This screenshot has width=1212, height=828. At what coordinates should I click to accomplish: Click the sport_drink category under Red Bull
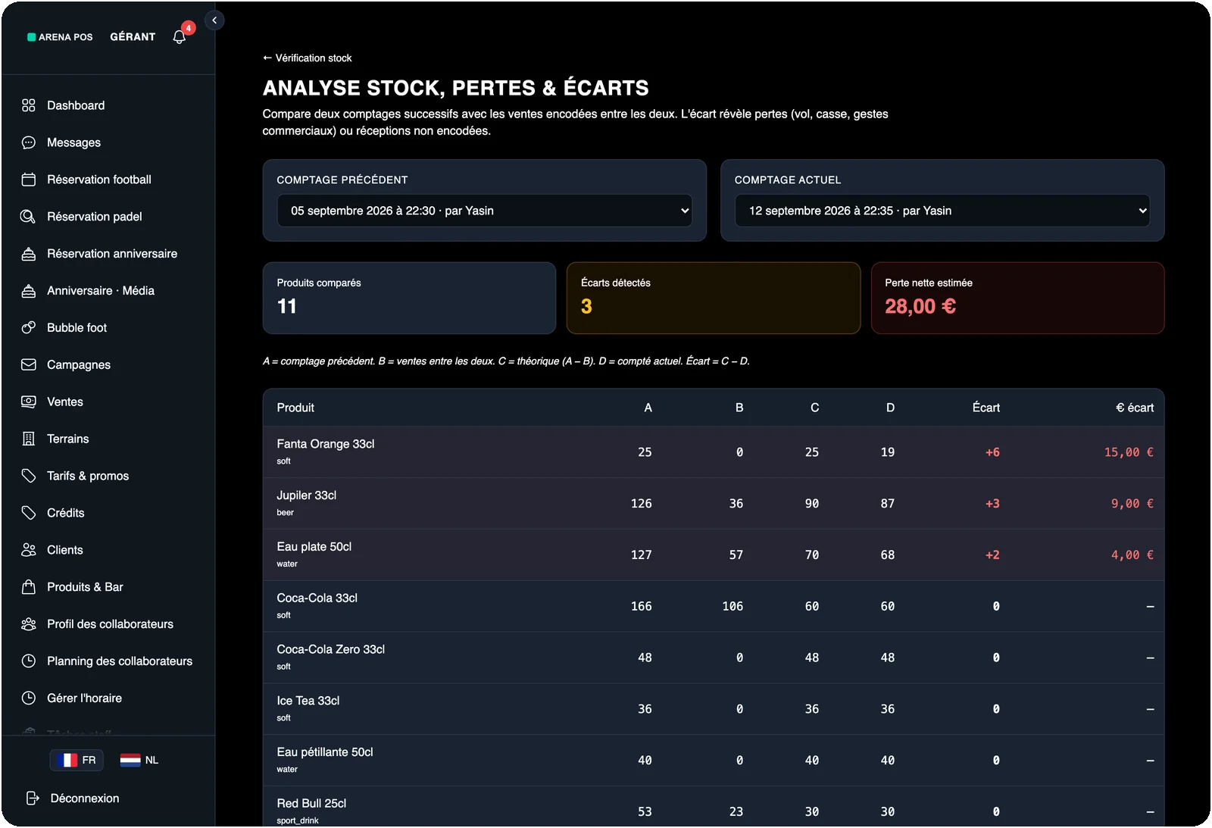point(298,820)
